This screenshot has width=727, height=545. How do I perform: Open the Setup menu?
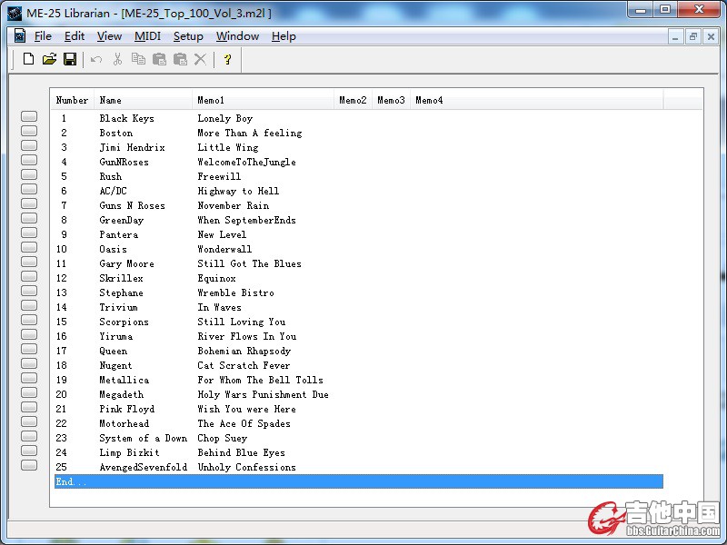188,36
